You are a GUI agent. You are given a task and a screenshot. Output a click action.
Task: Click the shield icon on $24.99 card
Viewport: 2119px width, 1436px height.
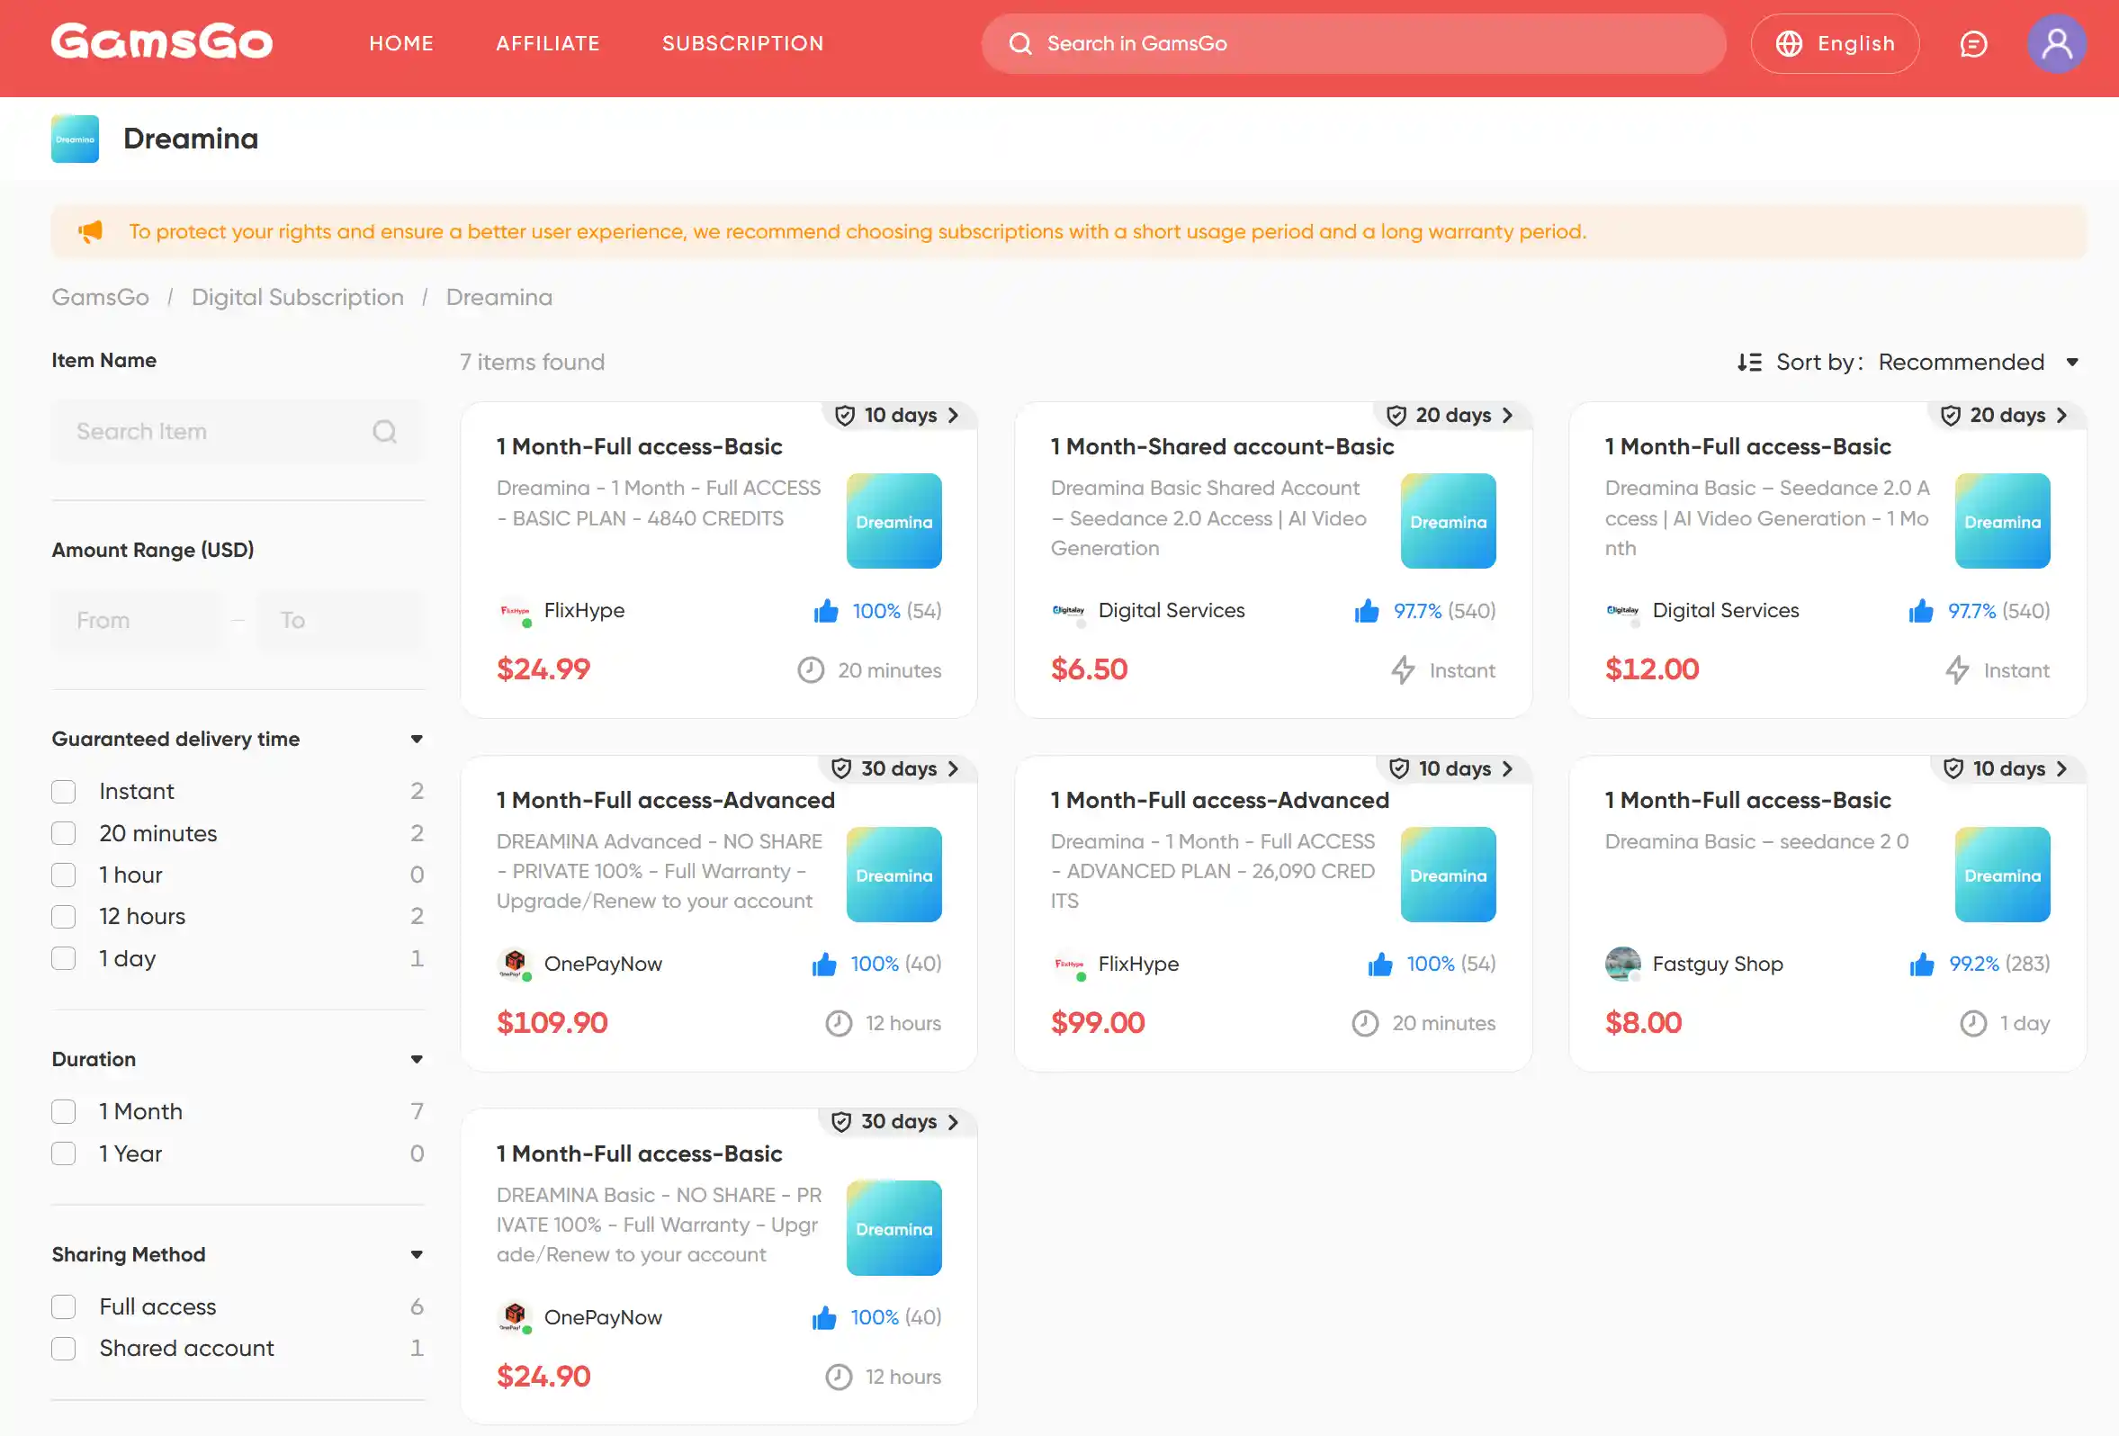click(x=845, y=416)
